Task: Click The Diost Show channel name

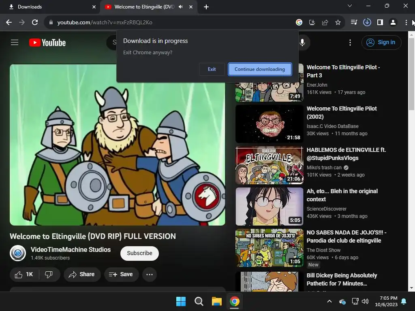Action: tap(323, 250)
